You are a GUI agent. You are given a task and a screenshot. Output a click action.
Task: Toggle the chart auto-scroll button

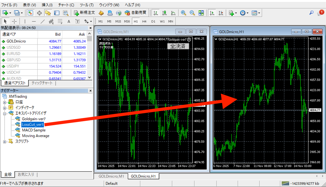[212, 13]
